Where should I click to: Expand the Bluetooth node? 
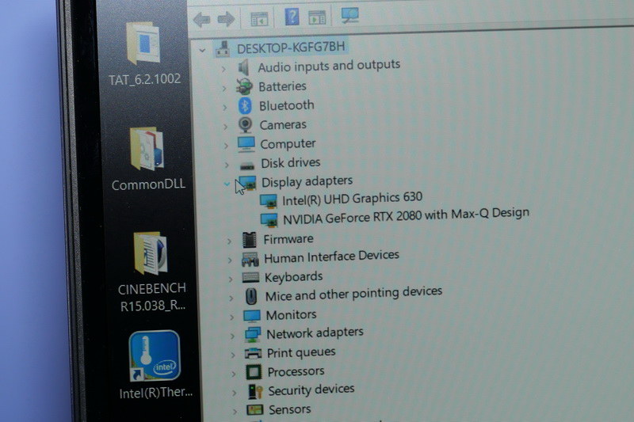click(x=225, y=108)
